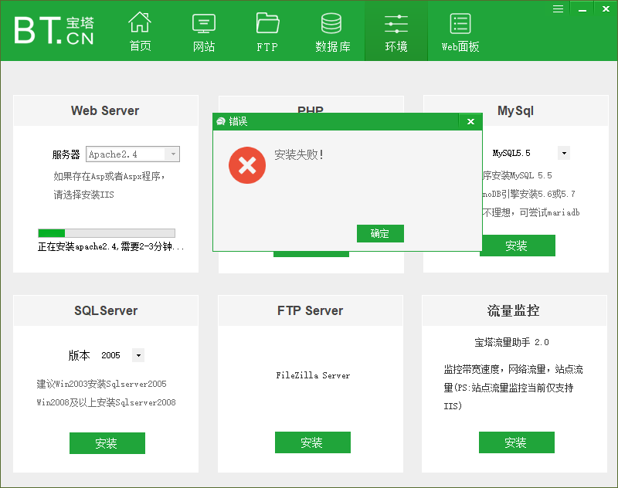Click the FTP Server 安装 button

[x=313, y=442]
